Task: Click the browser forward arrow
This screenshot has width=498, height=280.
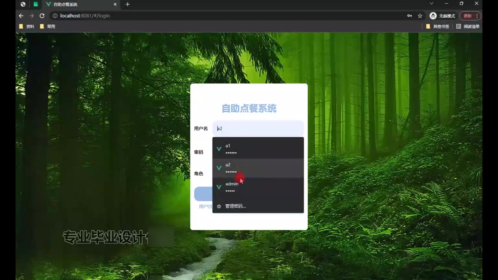Action: [x=31, y=16]
